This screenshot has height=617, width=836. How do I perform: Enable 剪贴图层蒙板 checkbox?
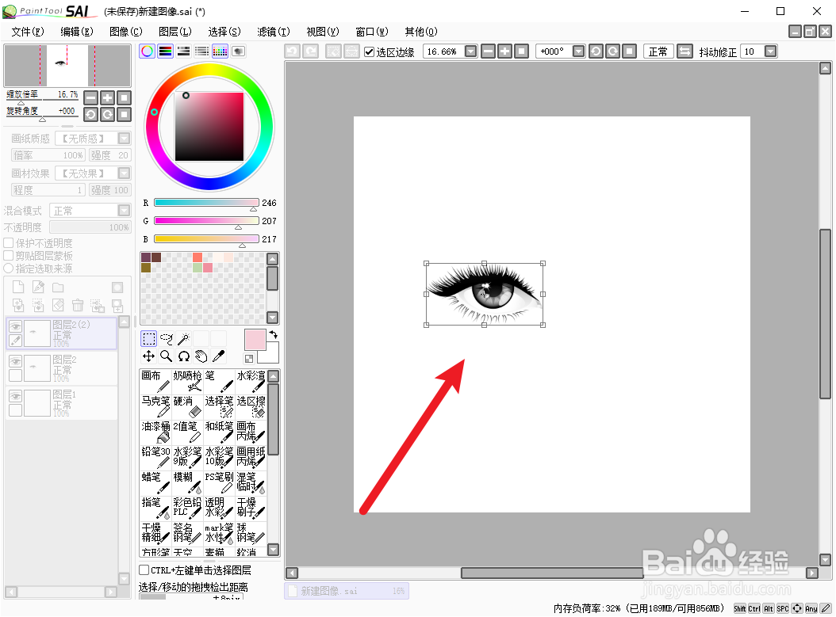pos(9,256)
